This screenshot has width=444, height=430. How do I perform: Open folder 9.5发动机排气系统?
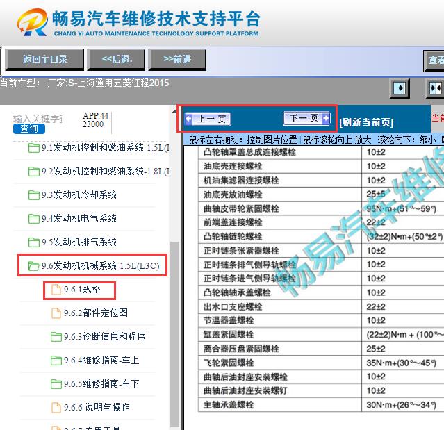click(x=72, y=242)
